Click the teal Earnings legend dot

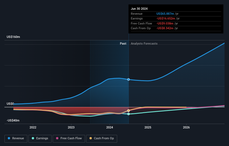(33, 138)
